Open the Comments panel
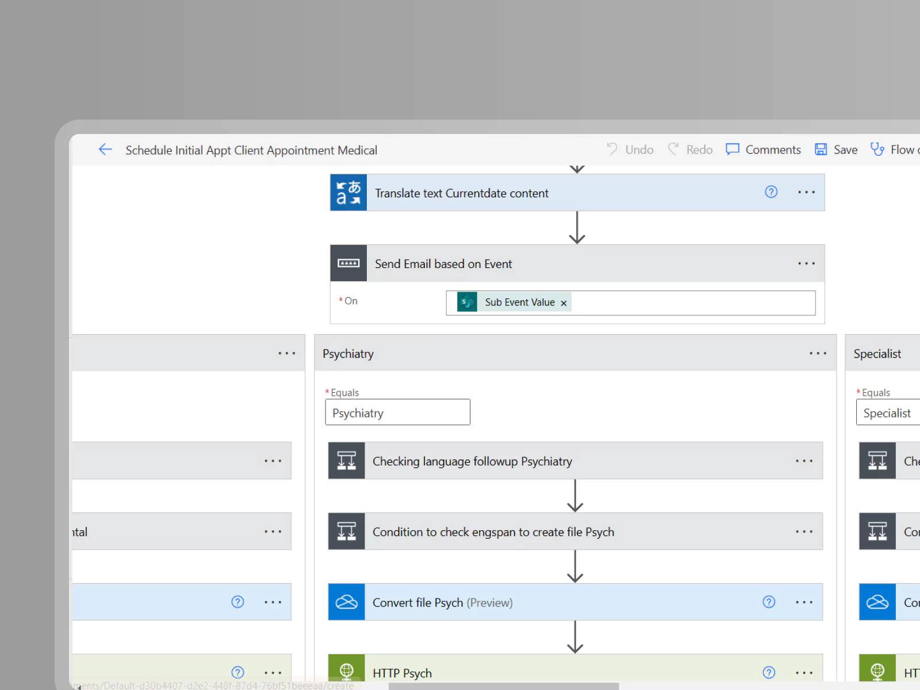This screenshot has height=690, width=920. [763, 149]
